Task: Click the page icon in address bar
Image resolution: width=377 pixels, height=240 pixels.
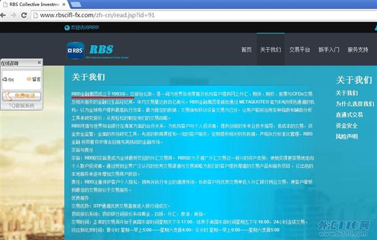Action: [x=36, y=15]
